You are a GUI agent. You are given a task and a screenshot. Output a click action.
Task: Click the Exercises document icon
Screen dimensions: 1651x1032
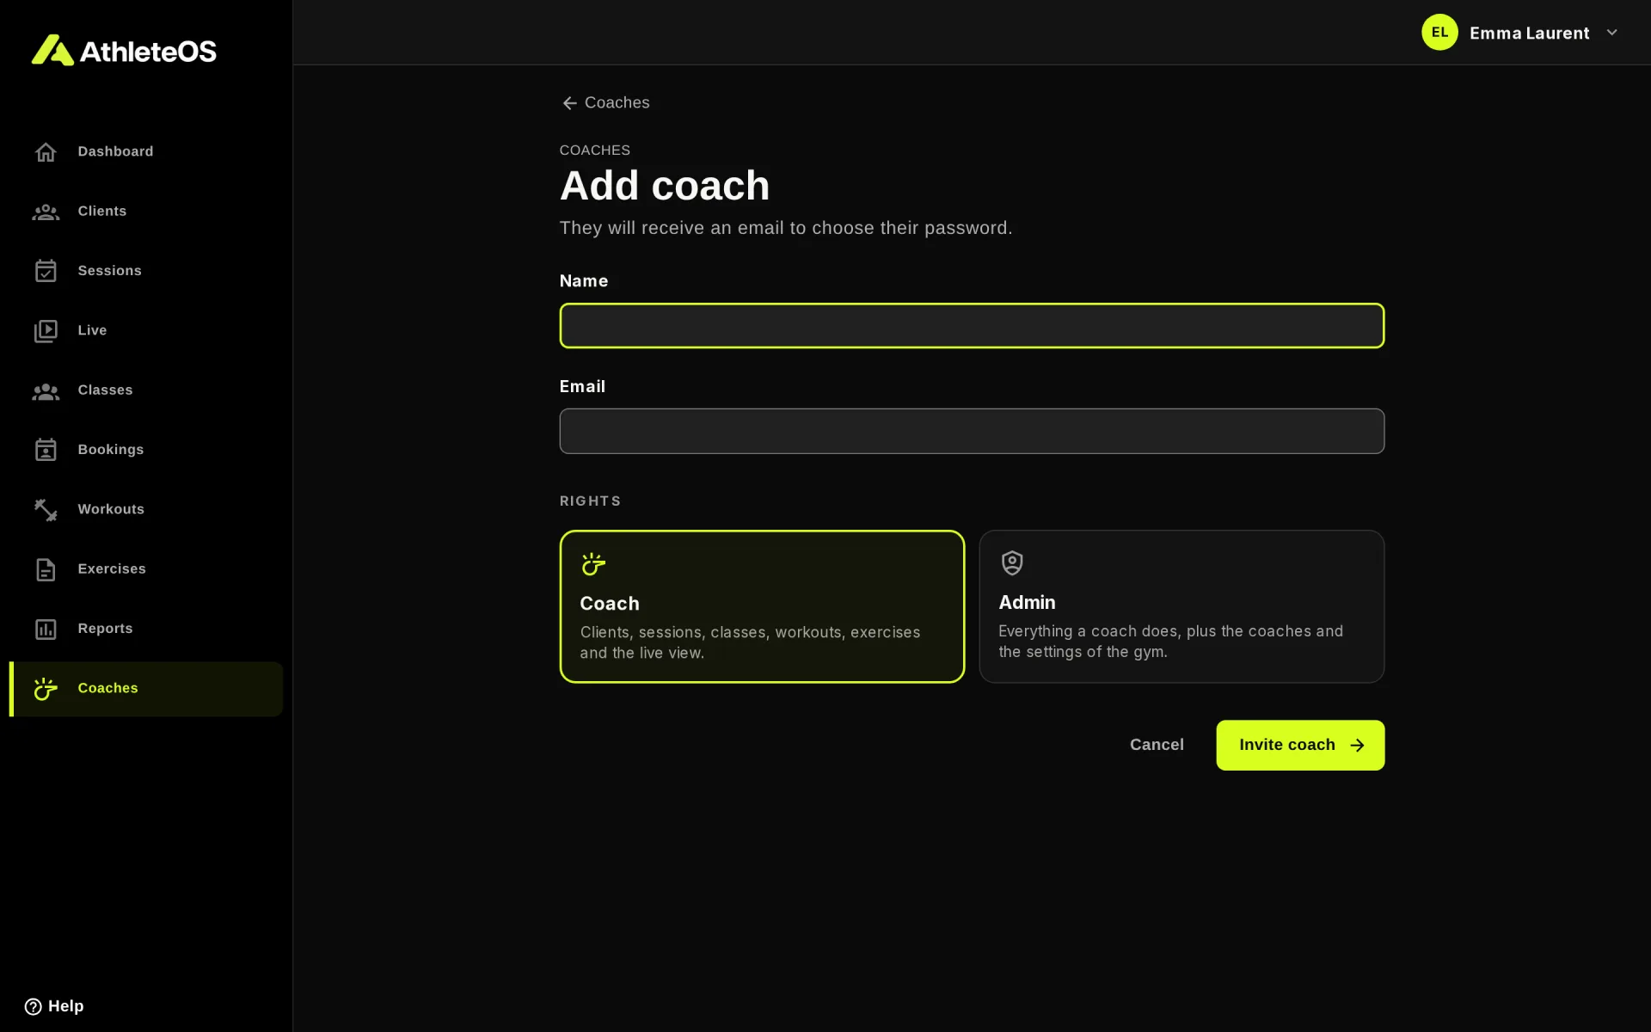46,569
